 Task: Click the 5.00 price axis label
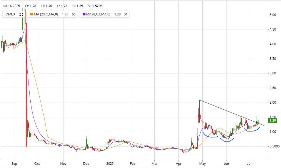[273, 15]
